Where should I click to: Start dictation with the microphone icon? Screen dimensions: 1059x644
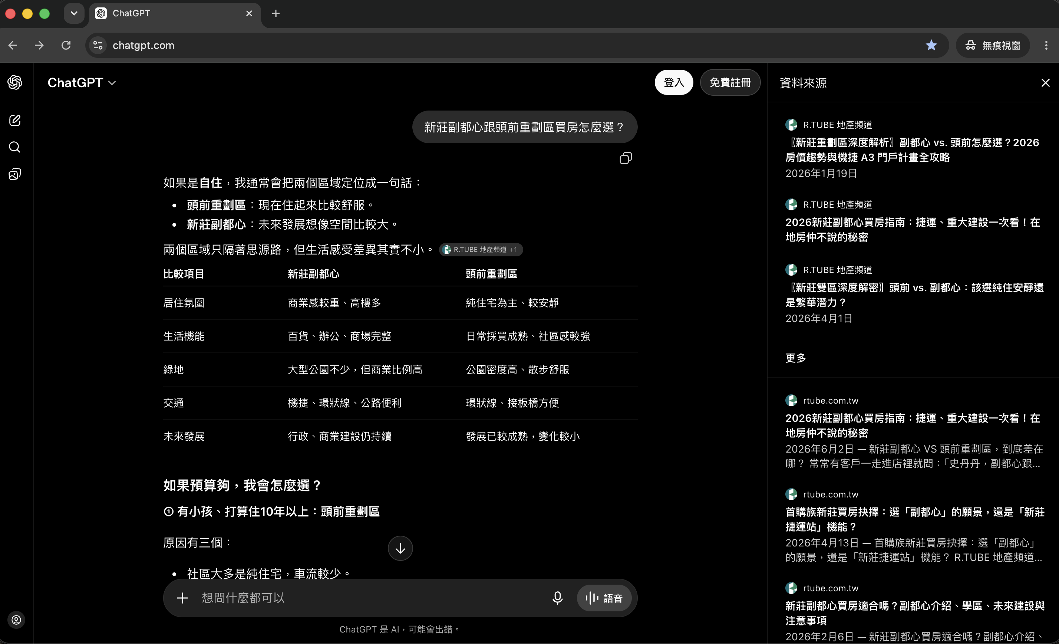point(557,598)
